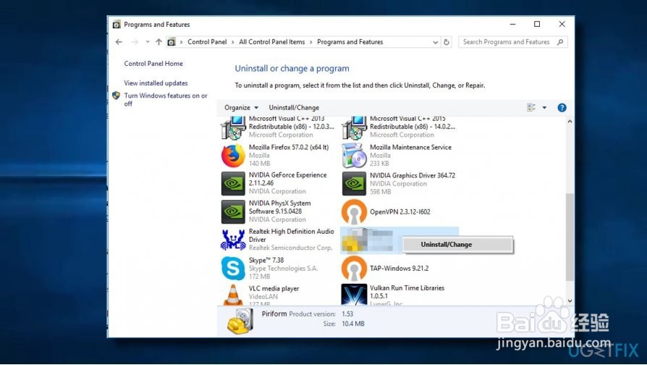Select the Realtek High Definition Audio Driver name

(292, 236)
